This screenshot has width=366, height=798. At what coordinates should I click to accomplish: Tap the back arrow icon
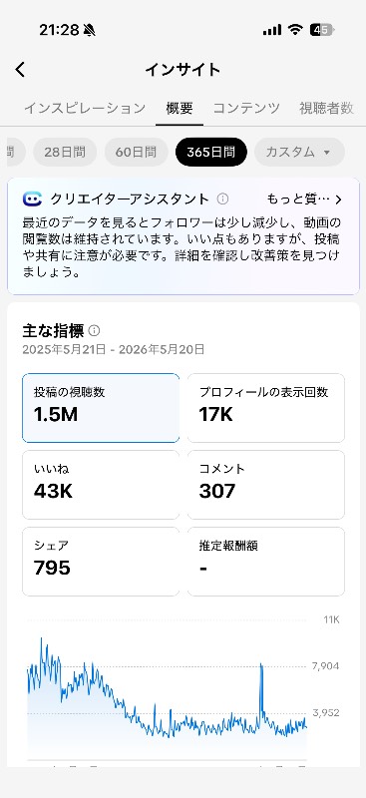(20, 70)
